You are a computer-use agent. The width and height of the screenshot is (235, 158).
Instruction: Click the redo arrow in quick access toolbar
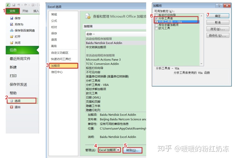click(x=26, y=5)
